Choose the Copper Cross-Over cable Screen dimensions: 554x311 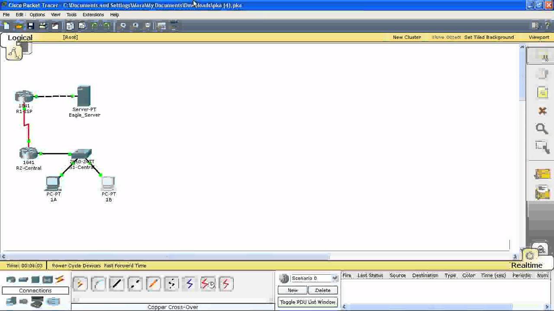[x=135, y=284]
